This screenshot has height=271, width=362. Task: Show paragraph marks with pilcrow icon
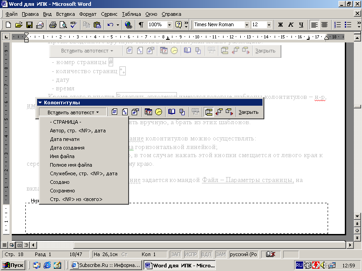point(141,24)
